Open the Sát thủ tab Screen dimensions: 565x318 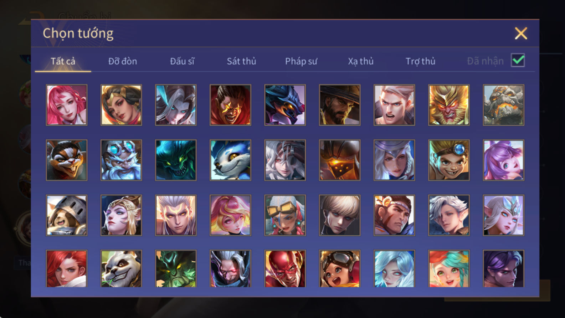pos(241,61)
